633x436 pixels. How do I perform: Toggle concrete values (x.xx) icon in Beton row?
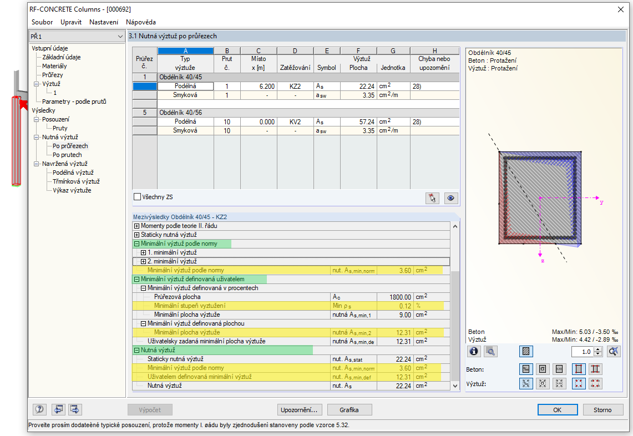click(x=559, y=369)
